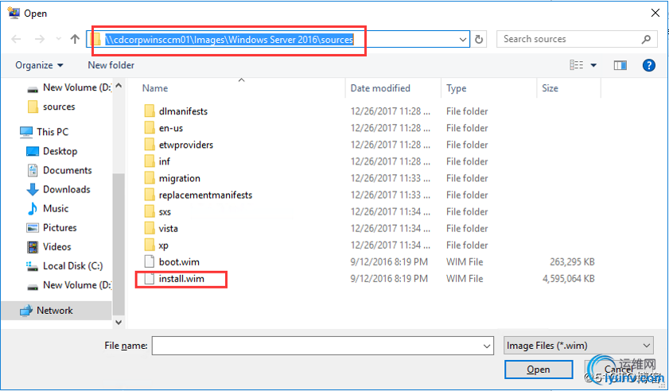
Task: Open Help with question mark icon
Action: [648, 65]
